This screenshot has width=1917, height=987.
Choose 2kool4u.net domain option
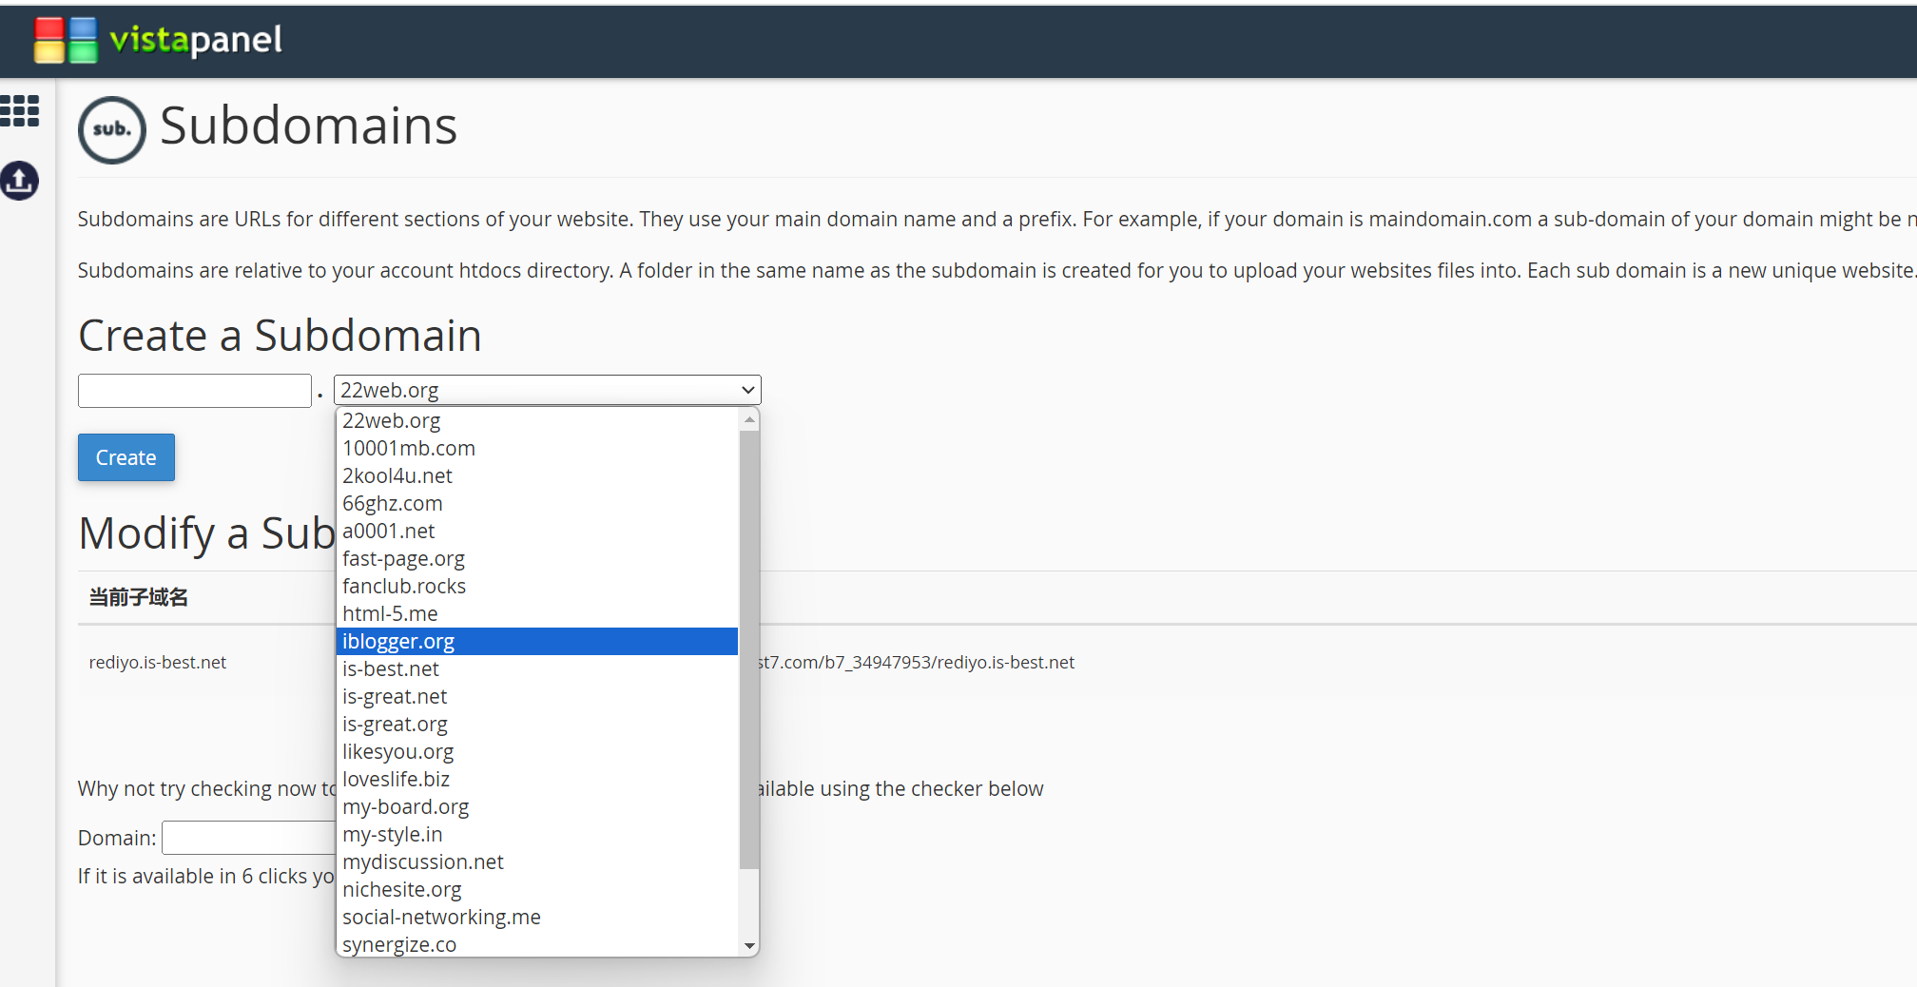point(537,475)
